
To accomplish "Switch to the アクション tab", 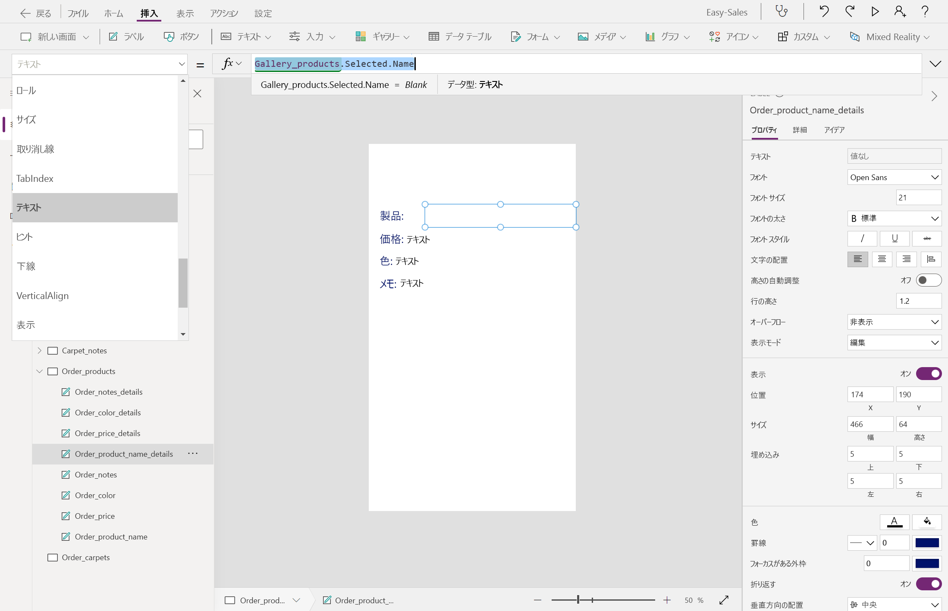I will tap(224, 13).
